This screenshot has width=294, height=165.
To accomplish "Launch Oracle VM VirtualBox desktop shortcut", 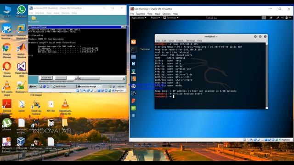I will [21, 144].
